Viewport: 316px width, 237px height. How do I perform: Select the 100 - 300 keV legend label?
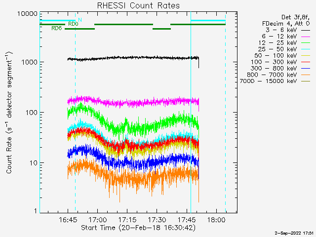[x=274, y=62]
